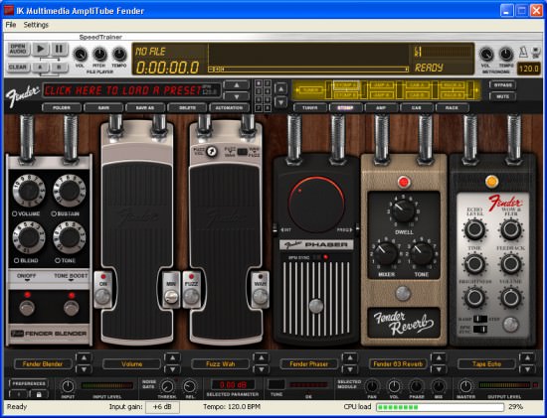
Task: Click the up arrow next to Tape Echo
Action: (527, 357)
